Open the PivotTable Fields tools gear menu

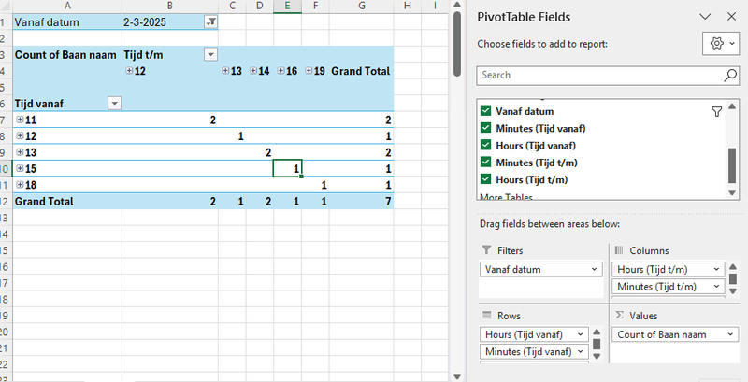pos(721,43)
